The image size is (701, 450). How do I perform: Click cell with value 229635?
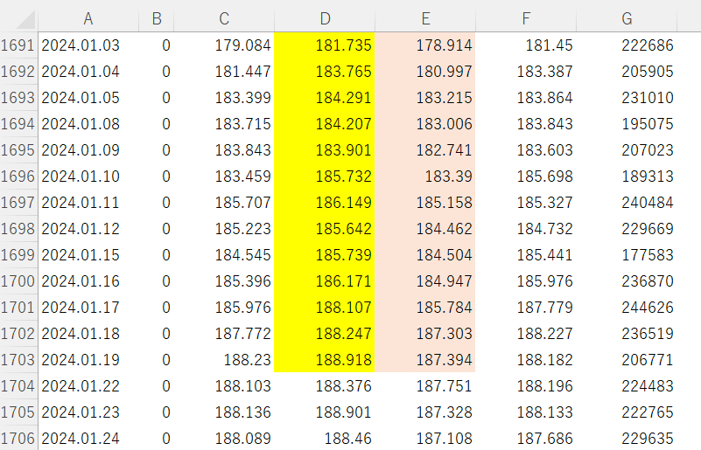[x=627, y=439]
